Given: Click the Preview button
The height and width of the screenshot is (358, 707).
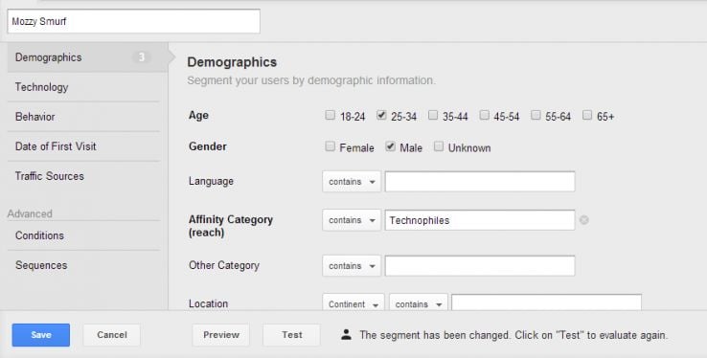Looking at the screenshot, I should (221, 335).
